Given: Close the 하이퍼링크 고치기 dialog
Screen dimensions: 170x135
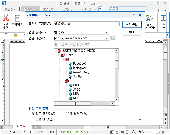Looking at the screenshot, I should (x=140, y=15).
